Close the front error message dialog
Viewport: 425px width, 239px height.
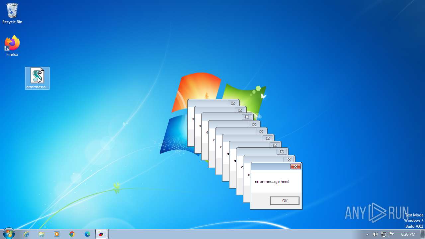point(296,166)
